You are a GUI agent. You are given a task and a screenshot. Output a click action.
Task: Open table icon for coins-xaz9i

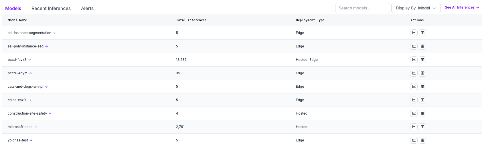tap(422, 100)
